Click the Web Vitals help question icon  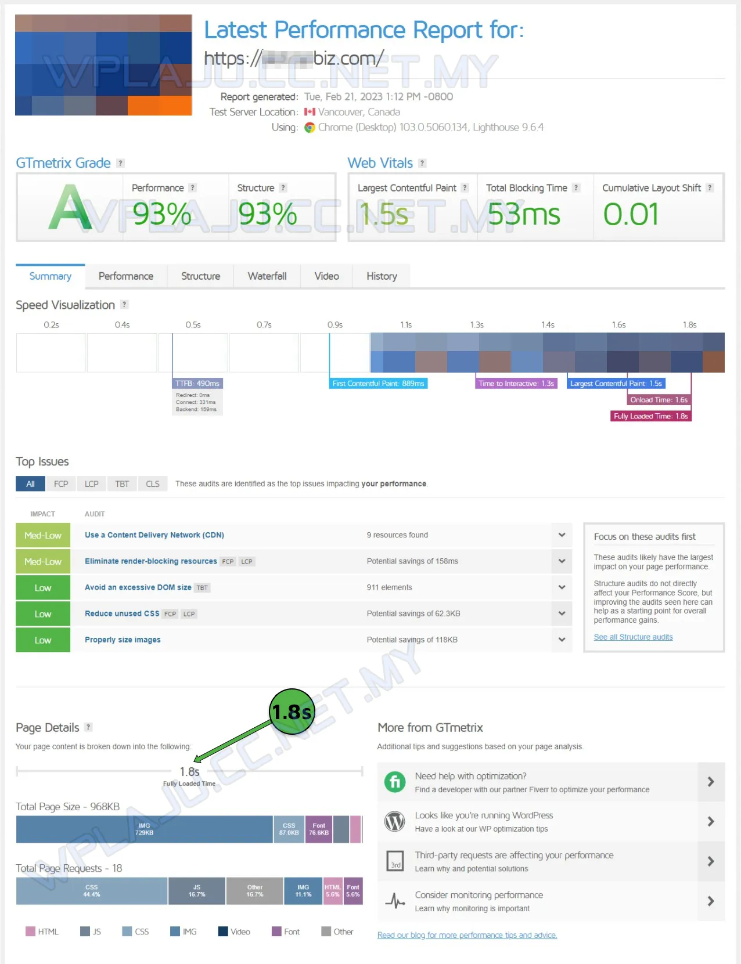[x=422, y=163]
